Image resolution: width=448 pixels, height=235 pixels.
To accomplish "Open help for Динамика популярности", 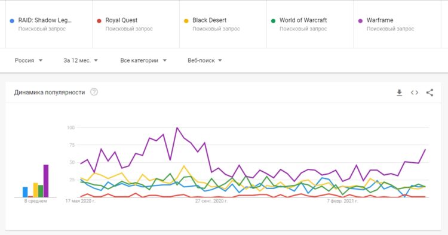I will [94, 92].
